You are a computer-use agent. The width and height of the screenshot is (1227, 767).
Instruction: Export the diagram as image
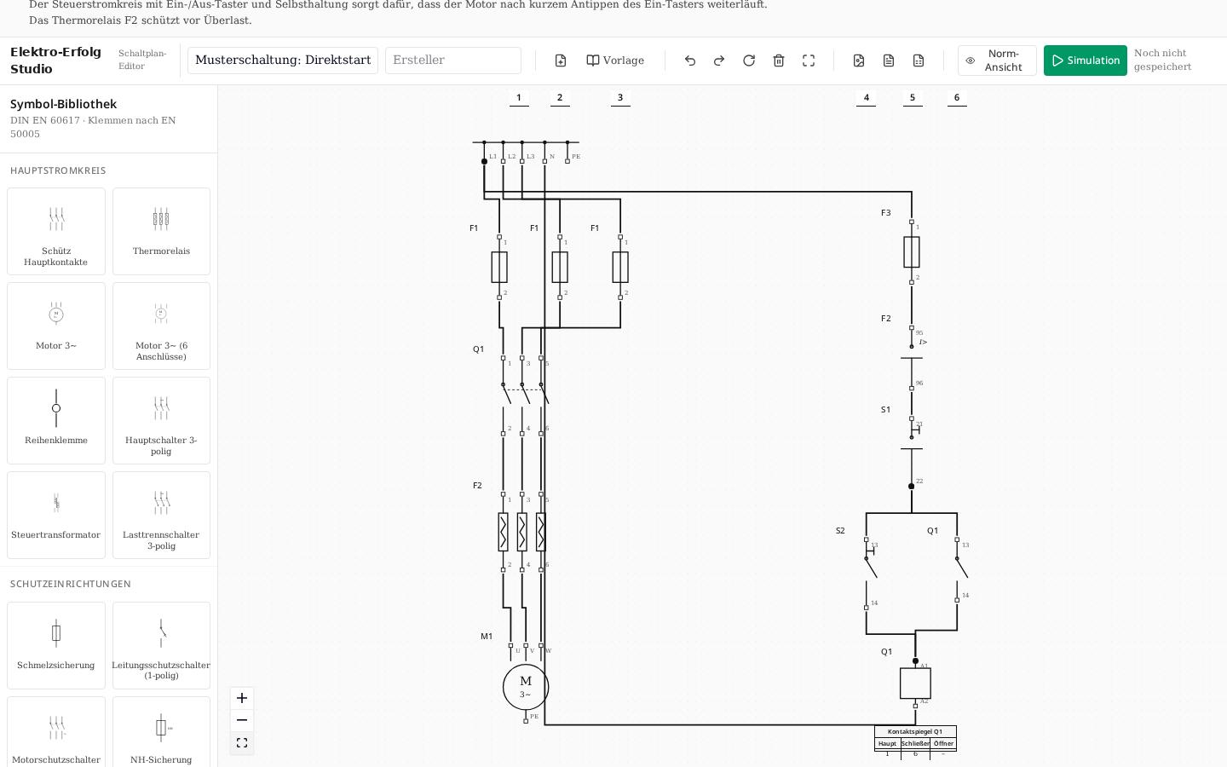click(859, 61)
